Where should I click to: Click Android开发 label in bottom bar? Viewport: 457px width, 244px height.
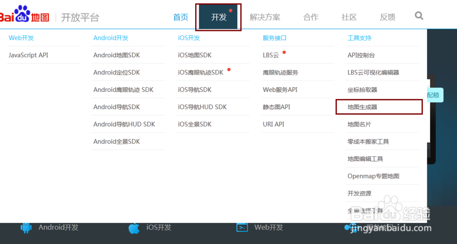[58, 228]
